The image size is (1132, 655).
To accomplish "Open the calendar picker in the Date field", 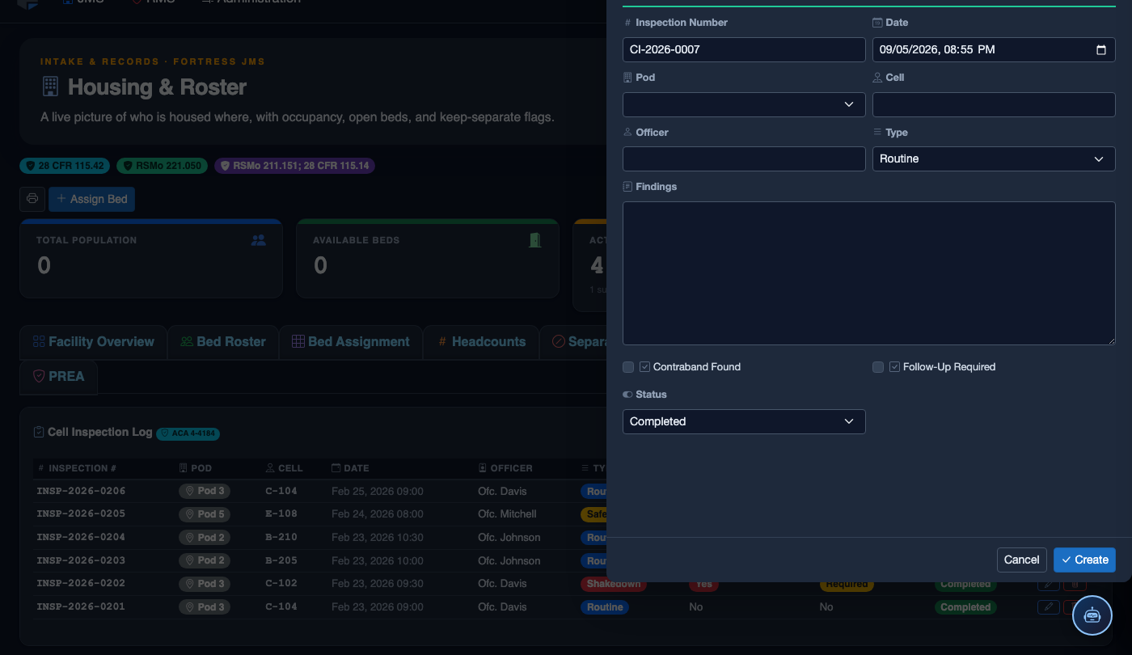I will [1100, 49].
